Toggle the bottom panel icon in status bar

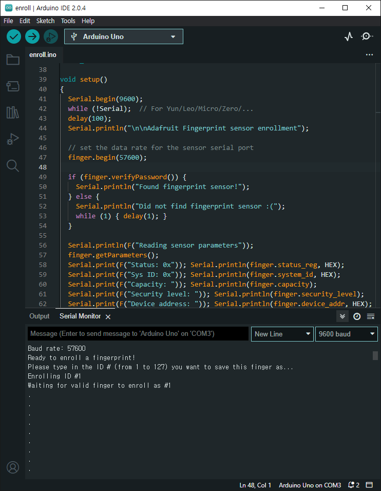(369, 485)
